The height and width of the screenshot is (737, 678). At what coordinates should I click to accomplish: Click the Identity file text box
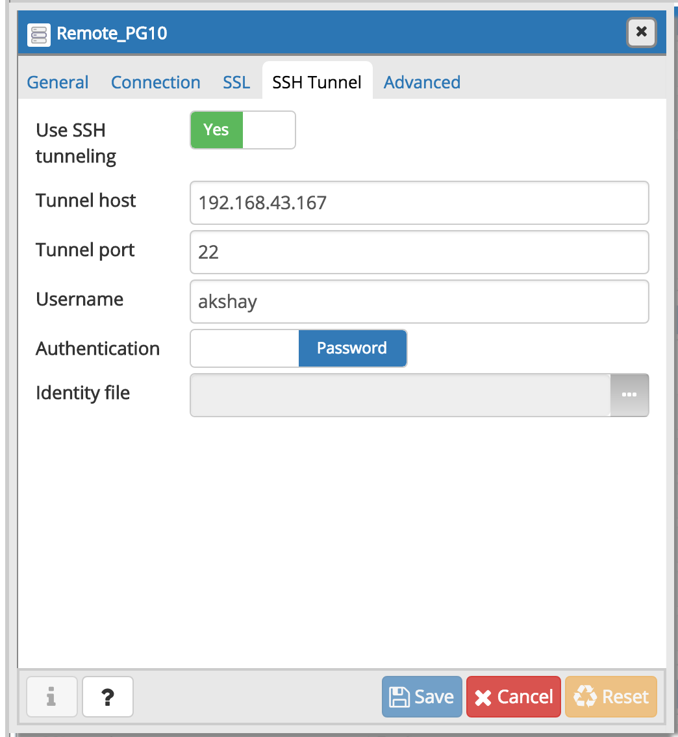(x=399, y=394)
